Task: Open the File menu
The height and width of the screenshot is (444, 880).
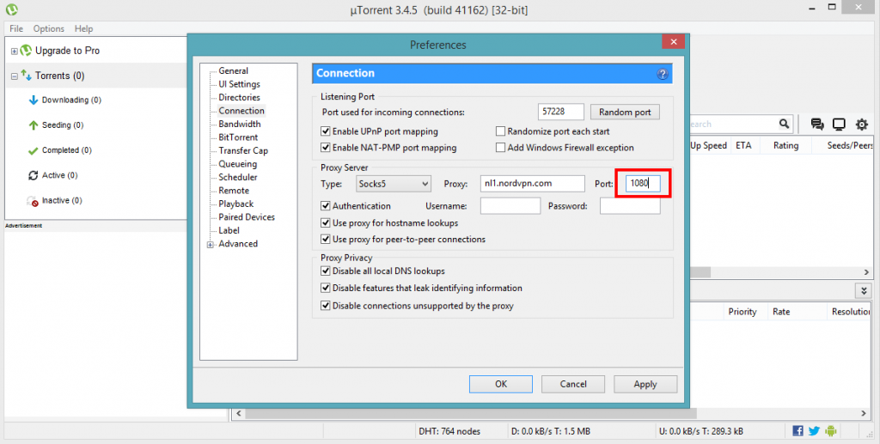Action: [x=16, y=28]
